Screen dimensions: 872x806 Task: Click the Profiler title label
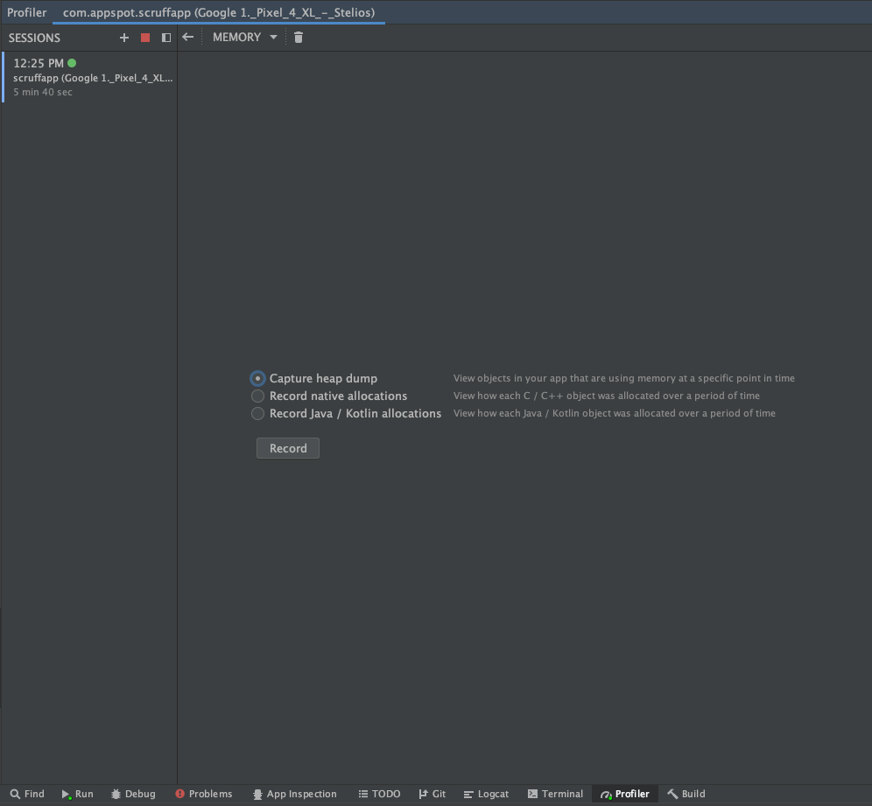(x=26, y=12)
